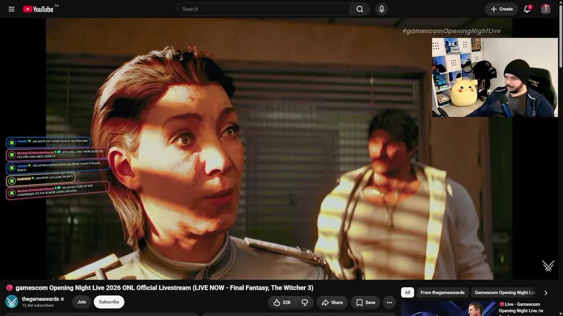This screenshot has height=316, width=563.
Task: Click the magnifier search button
Action: (360, 9)
